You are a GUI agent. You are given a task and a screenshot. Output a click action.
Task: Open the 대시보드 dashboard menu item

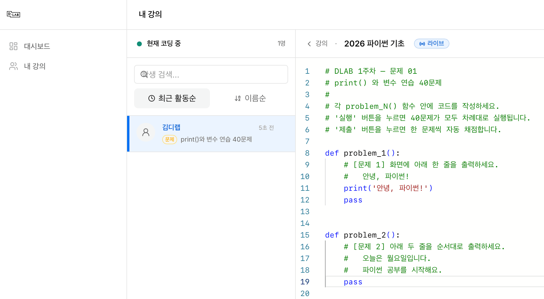click(29, 46)
